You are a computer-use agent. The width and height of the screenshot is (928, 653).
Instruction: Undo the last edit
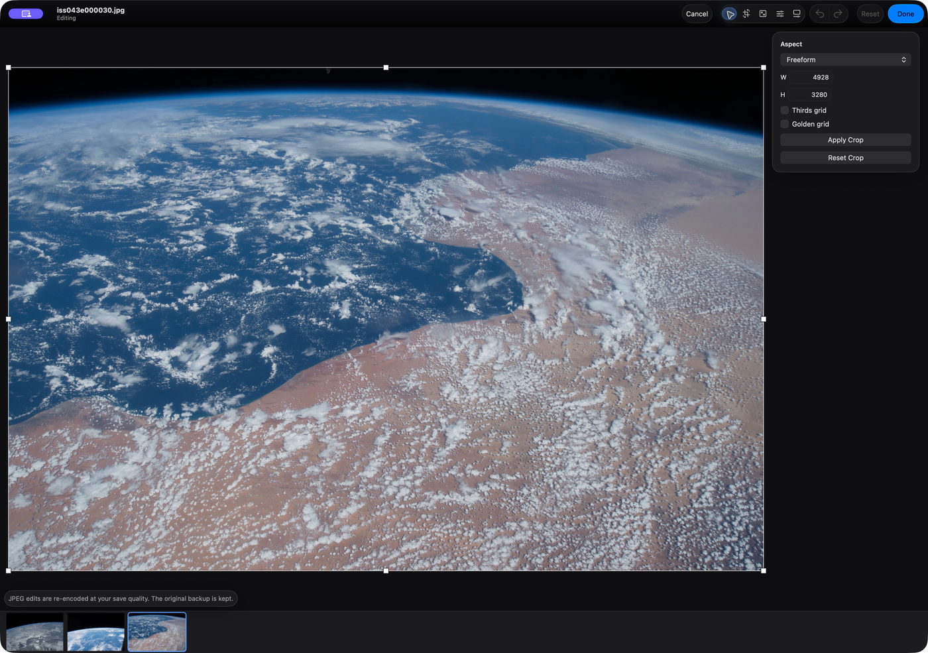pyautogui.click(x=820, y=14)
